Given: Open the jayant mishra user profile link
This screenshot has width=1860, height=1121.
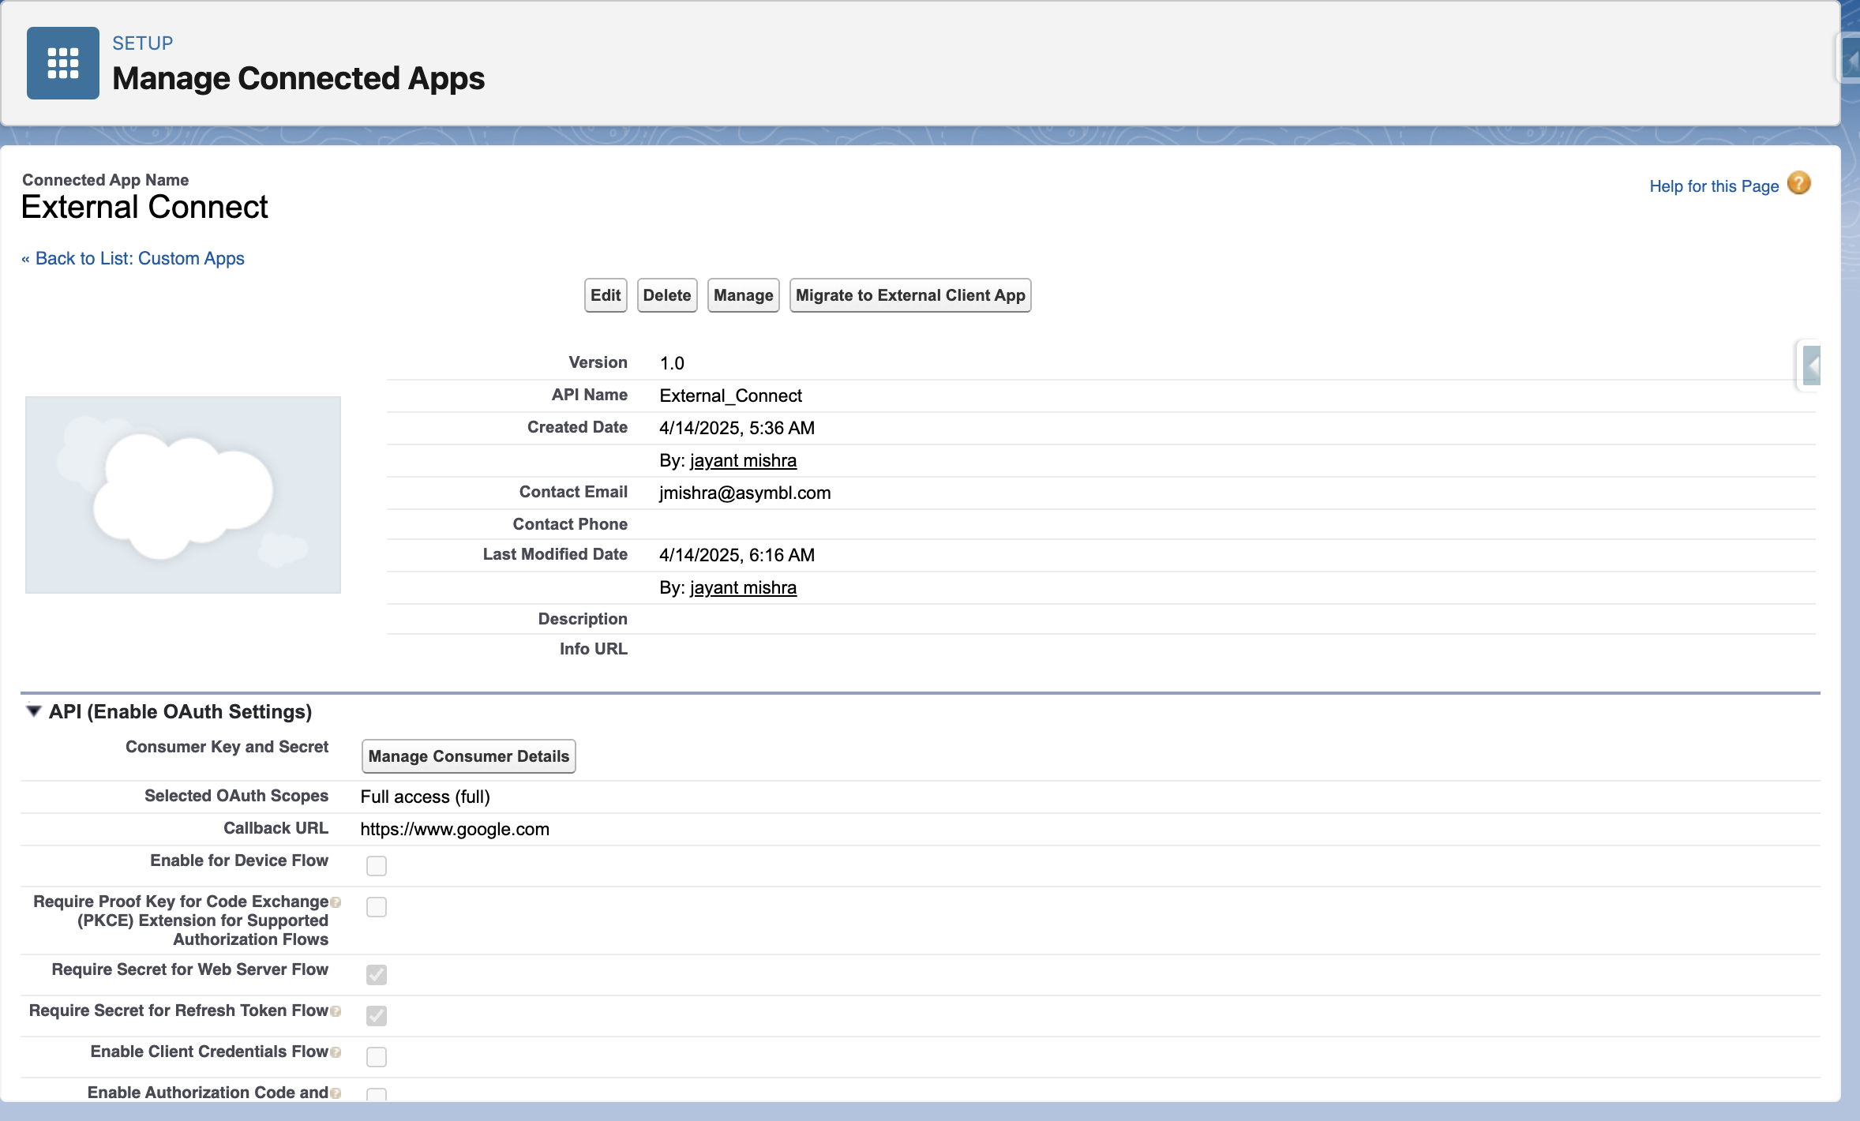Looking at the screenshot, I should pyautogui.click(x=742, y=459).
